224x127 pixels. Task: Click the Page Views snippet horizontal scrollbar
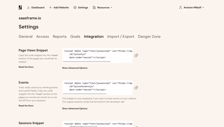87,61
